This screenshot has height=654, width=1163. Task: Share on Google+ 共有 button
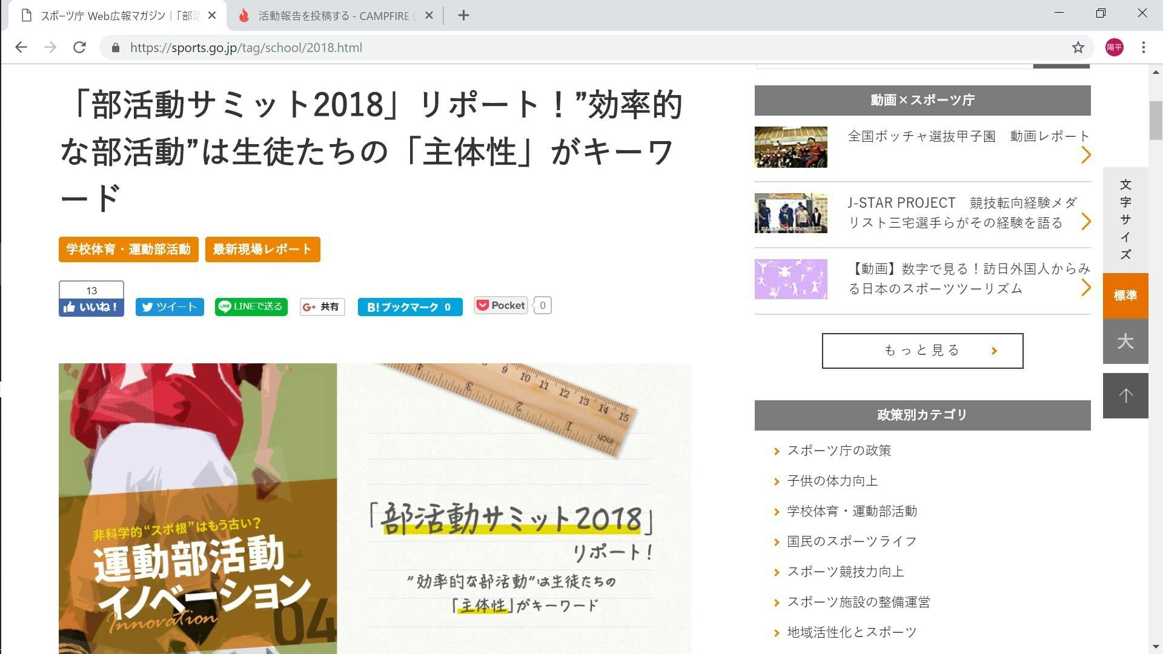322,307
